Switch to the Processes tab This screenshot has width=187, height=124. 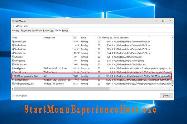pyautogui.click(x=16, y=31)
